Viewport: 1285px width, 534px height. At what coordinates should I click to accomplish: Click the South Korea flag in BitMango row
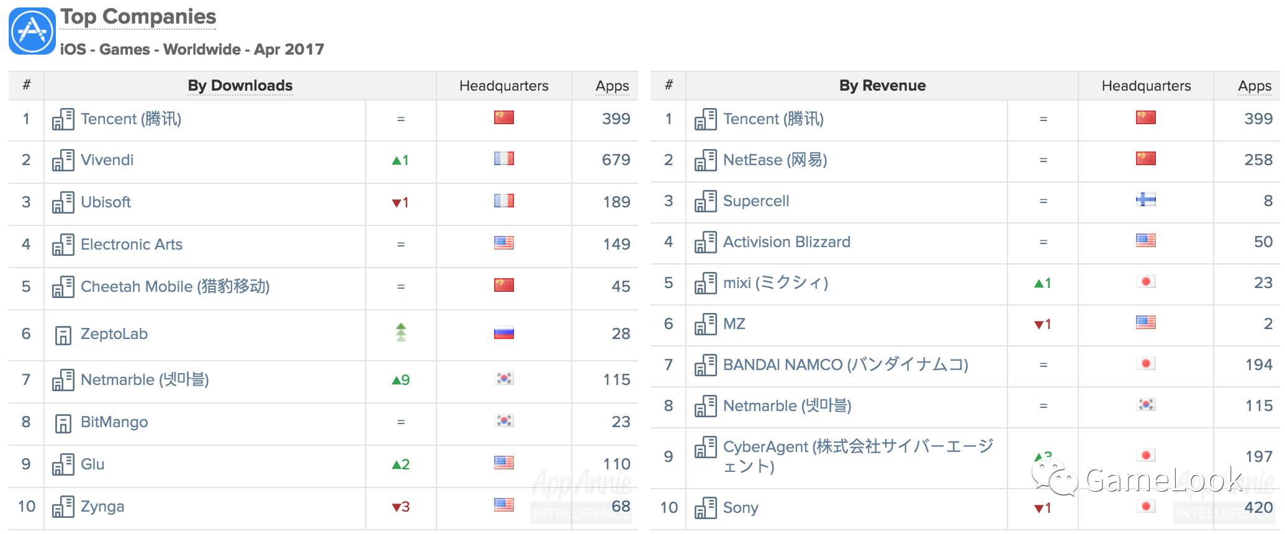point(503,421)
